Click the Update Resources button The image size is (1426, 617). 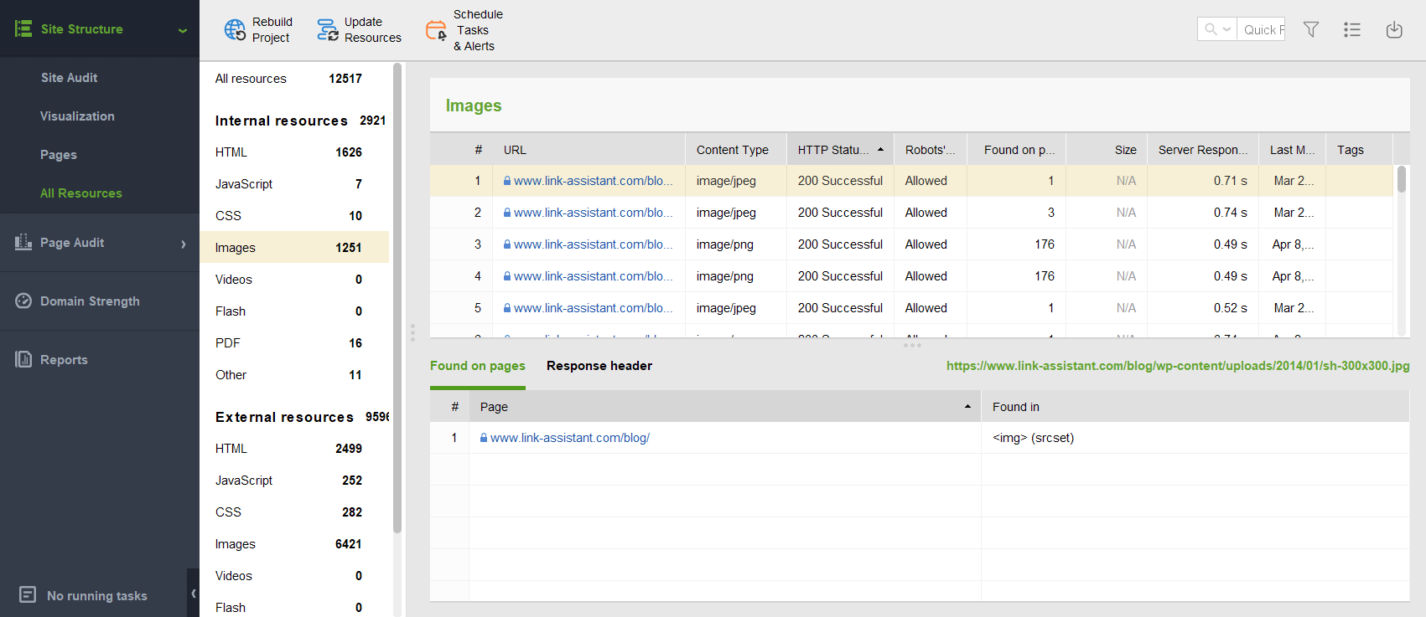pyautogui.click(x=360, y=30)
